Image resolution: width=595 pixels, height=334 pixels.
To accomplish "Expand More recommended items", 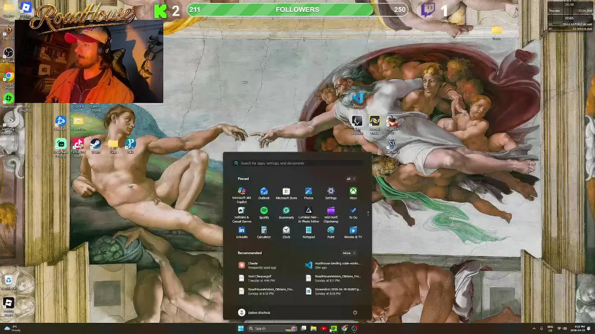I will pyautogui.click(x=349, y=253).
